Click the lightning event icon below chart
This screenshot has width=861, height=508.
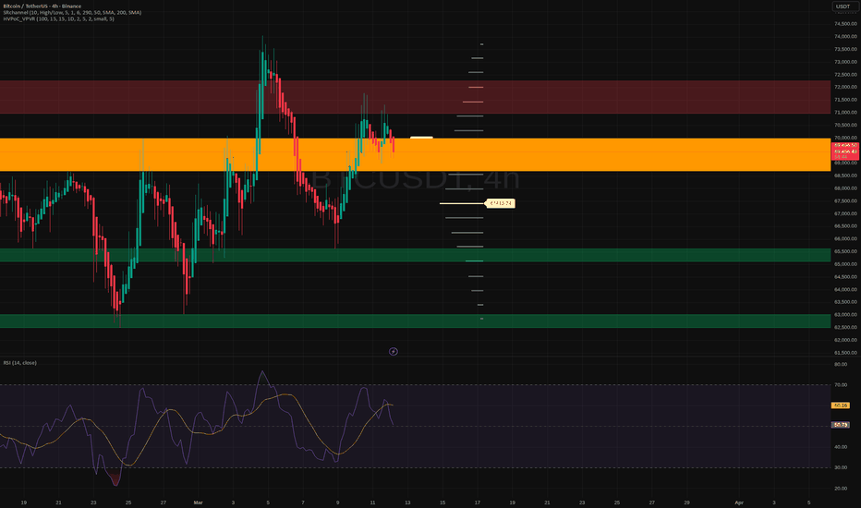pos(394,352)
